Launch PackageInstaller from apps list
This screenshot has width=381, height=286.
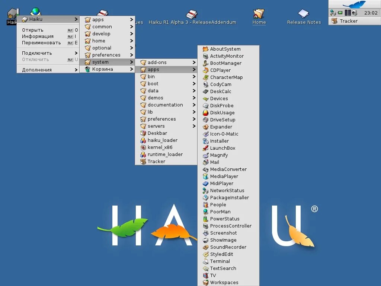click(228, 197)
